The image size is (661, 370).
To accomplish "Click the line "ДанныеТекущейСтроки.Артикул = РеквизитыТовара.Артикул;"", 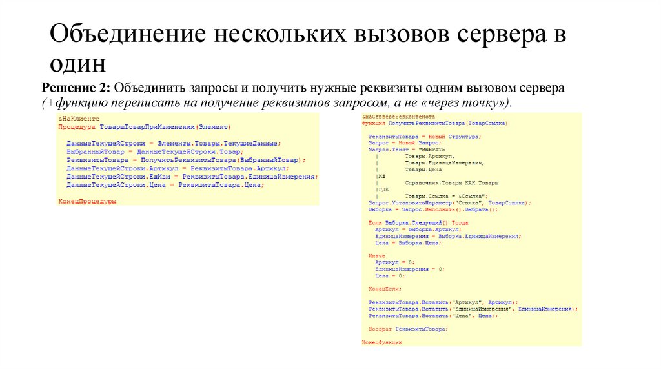I will pyautogui.click(x=178, y=168).
